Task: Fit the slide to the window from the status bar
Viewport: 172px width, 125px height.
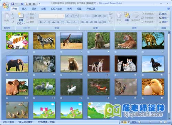Action: tap(165, 122)
